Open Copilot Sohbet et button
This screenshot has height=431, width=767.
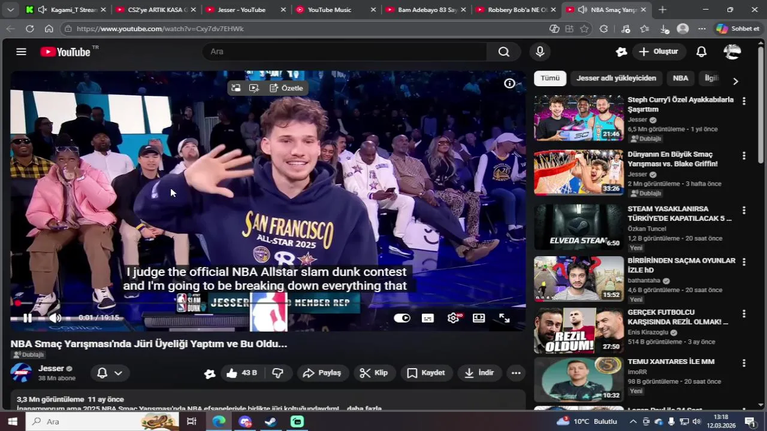738,29
